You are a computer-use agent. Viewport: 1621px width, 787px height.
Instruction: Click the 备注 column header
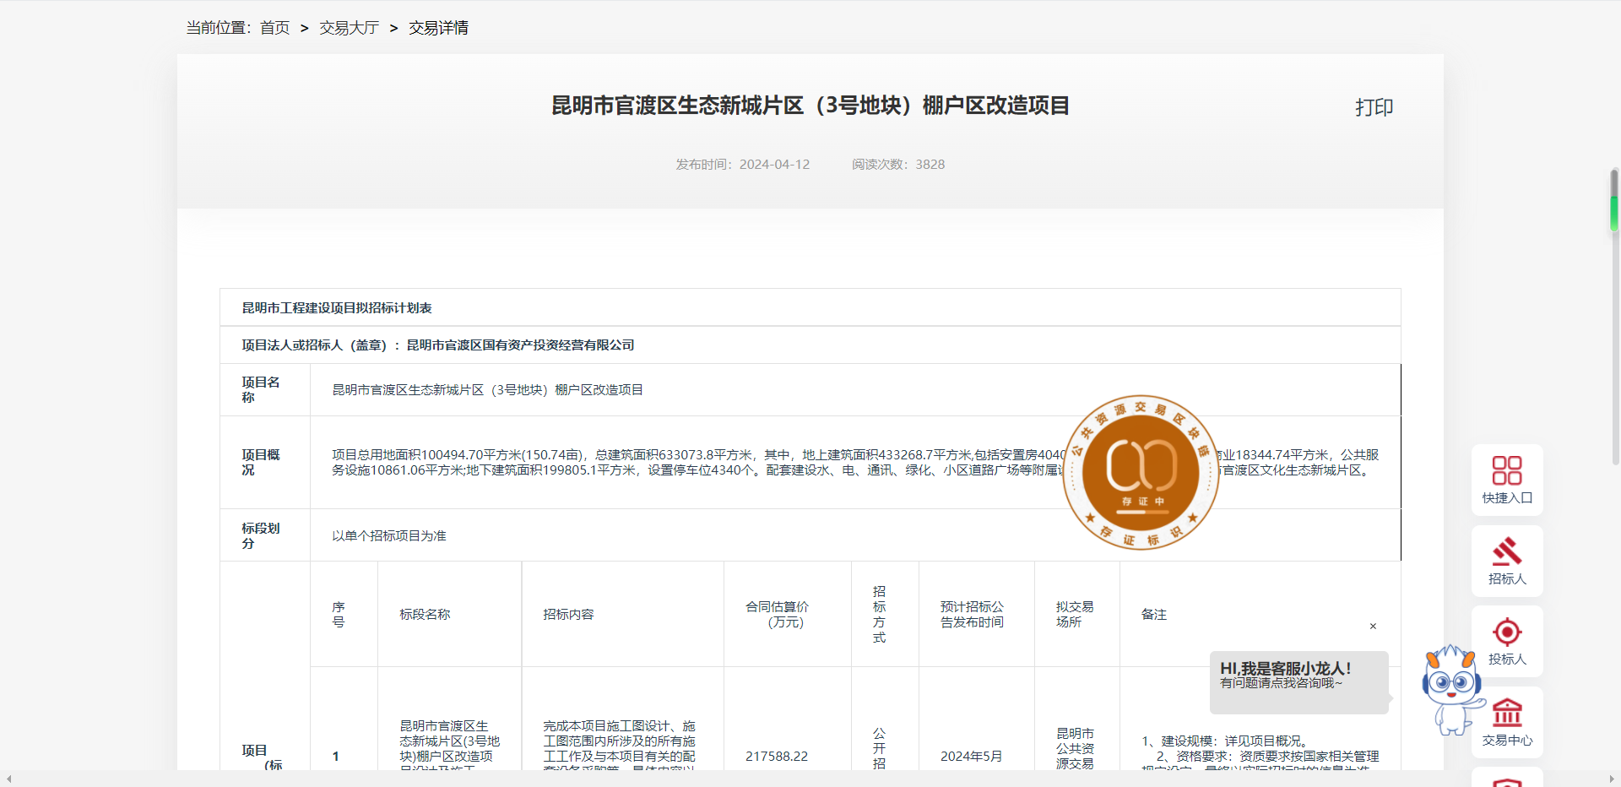coord(1154,615)
